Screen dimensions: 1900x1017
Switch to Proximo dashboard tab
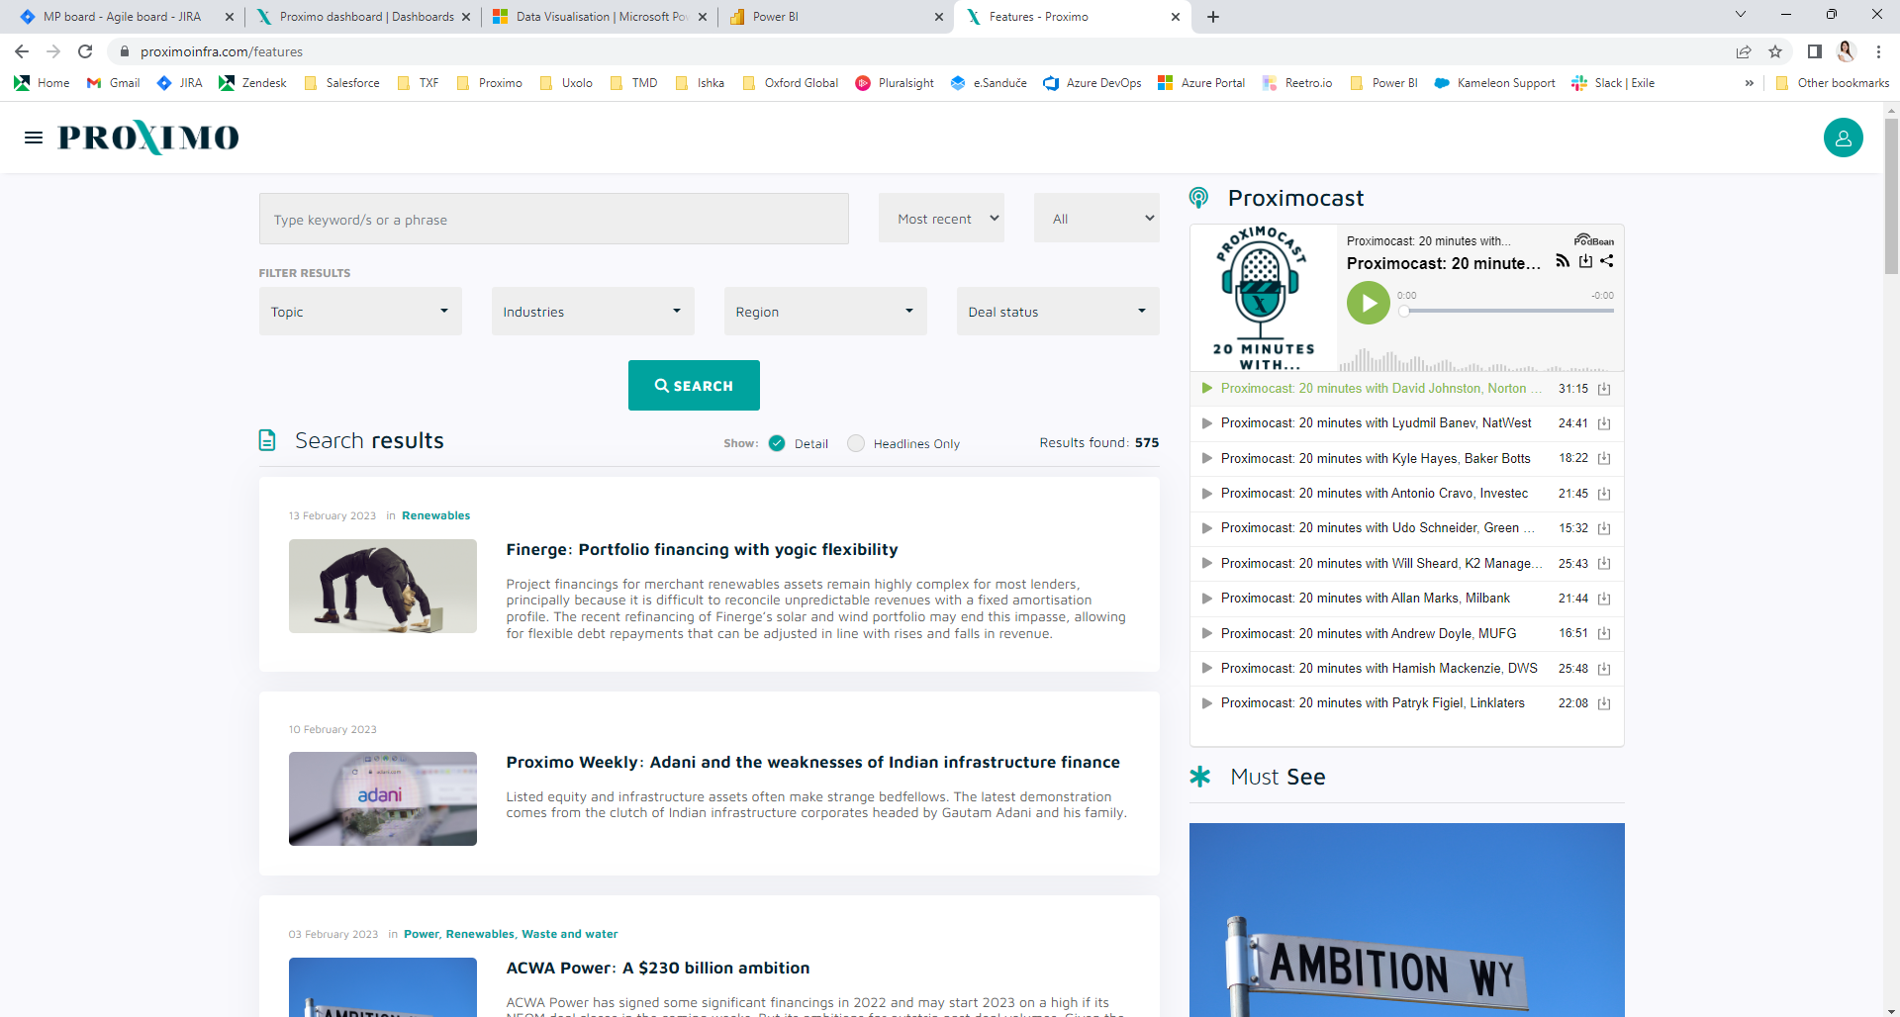362,17
